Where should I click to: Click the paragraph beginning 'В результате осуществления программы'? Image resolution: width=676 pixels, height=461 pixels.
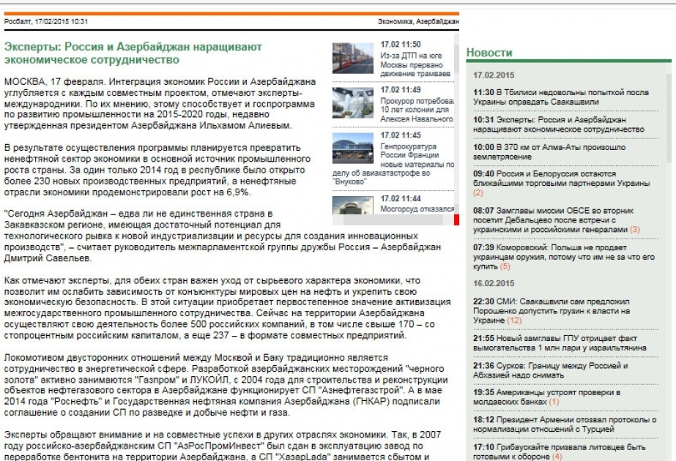tap(157, 170)
